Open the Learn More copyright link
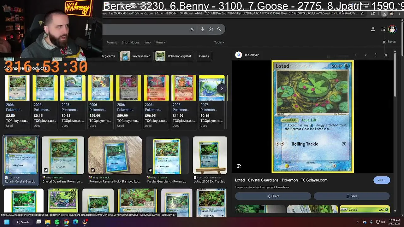The width and height of the screenshot is (404, 227). [282, 187]
